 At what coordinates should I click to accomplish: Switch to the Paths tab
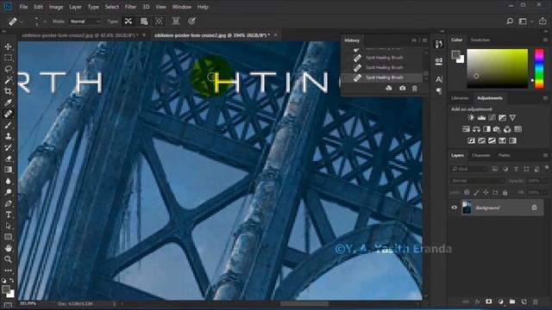pos(504,155)
